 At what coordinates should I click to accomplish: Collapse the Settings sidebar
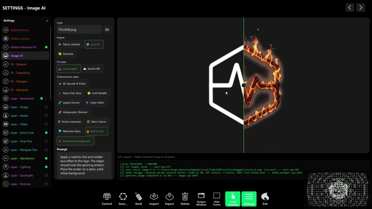(47, 21)
